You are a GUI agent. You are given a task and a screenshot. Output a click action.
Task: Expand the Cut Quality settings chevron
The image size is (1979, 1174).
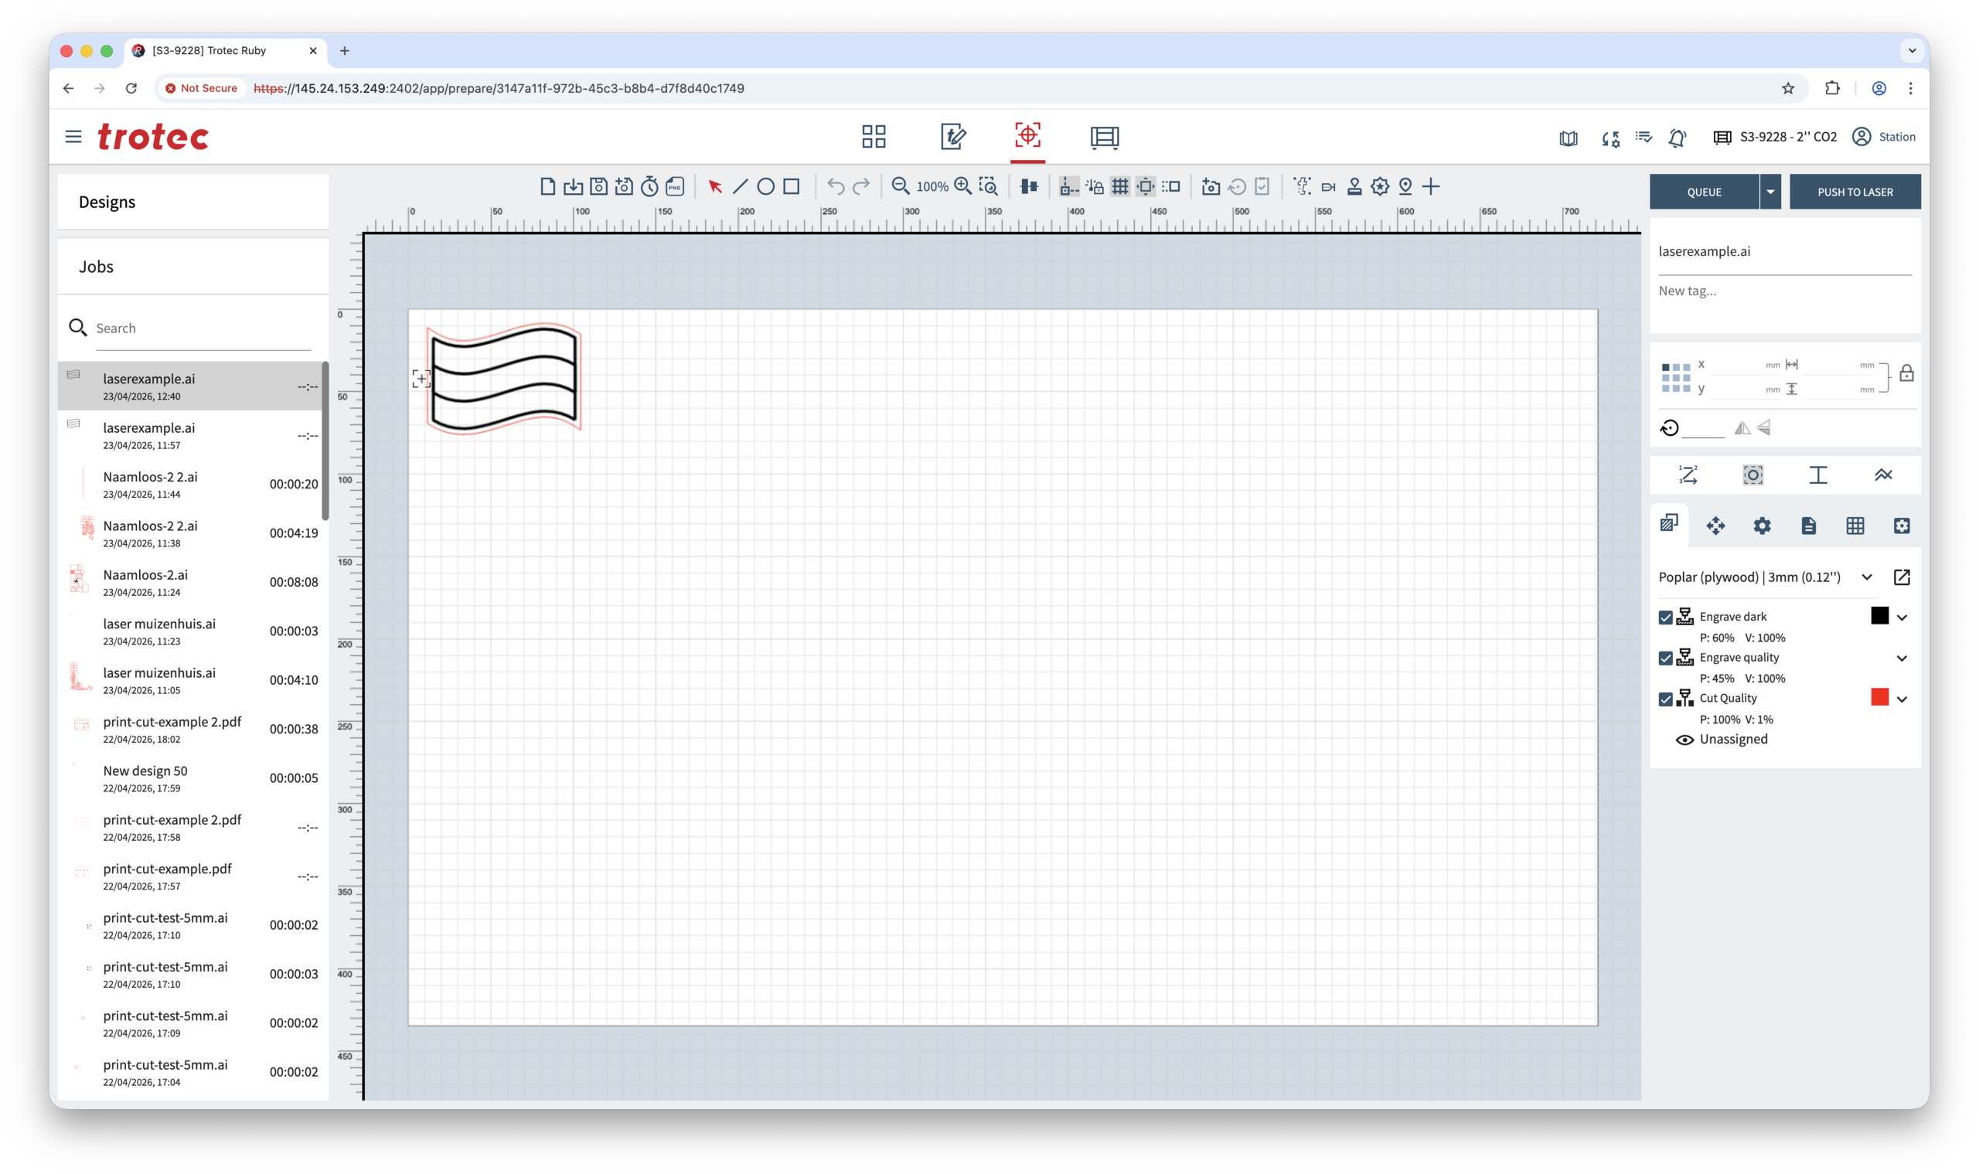pyautogui.click(x=1902, y=699)
